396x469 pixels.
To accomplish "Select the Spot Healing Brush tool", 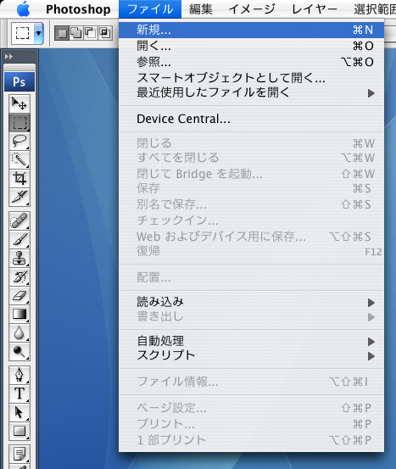I will (x=20, y=221).
